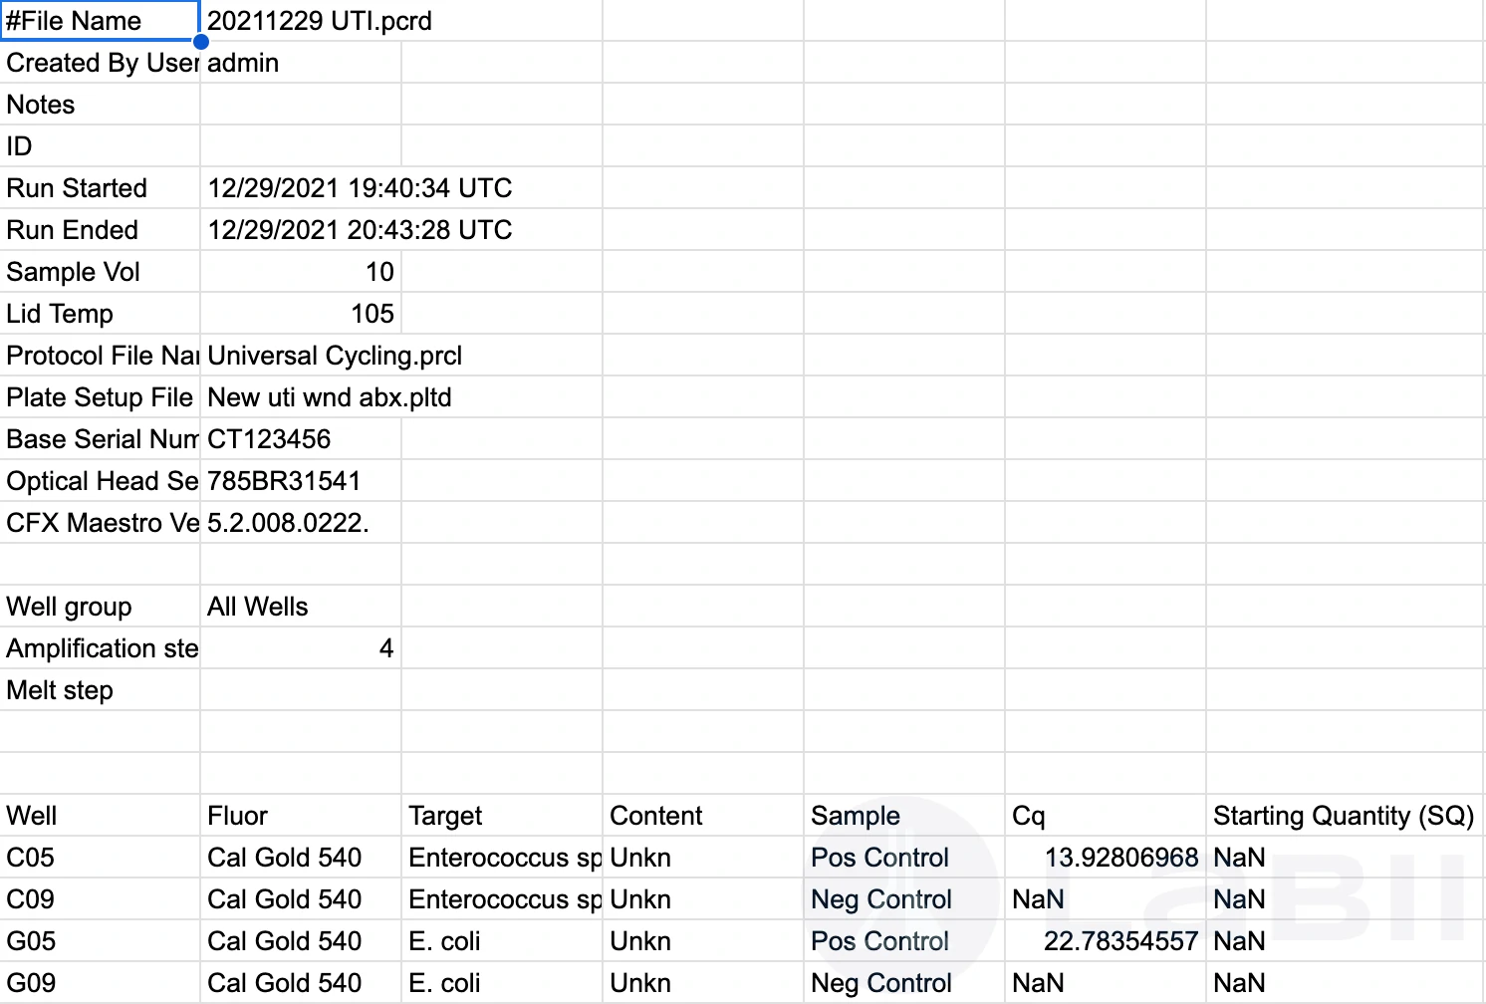
Task: Select the Starting Quantity (SQ) header cell
Action: point(1343,816)
